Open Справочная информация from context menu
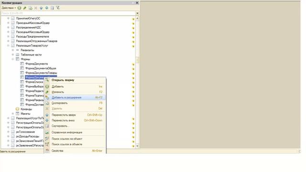The image size is (306, 172). click(75, 132)
